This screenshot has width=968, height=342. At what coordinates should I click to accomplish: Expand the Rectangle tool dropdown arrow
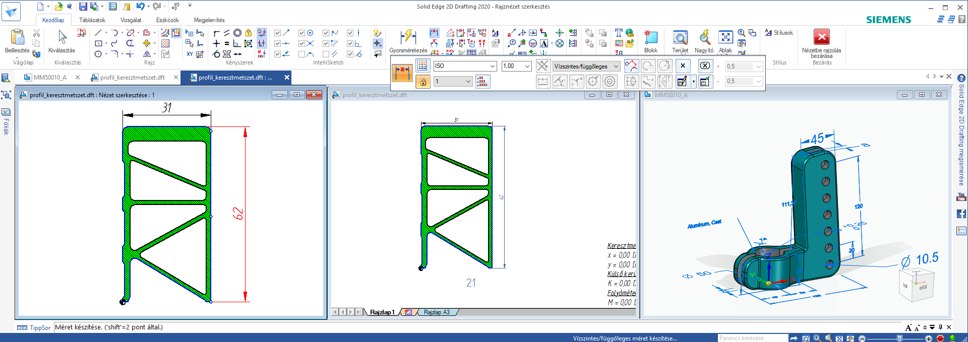point(106,43)
